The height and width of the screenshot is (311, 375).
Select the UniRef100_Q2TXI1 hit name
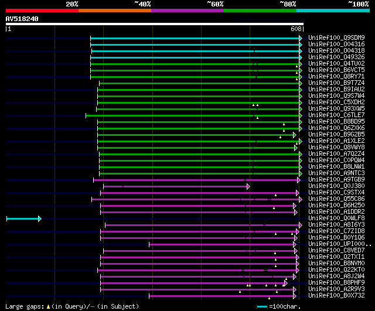336,257
